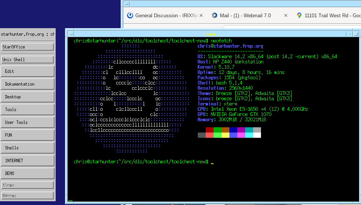Open the Dokumentation toolchest menu
The image size is (361, 205).
[x=27, y=84]
